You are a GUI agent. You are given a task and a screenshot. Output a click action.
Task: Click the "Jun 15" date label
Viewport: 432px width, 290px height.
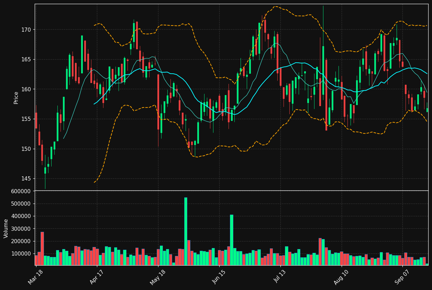[x=219, y=276]
